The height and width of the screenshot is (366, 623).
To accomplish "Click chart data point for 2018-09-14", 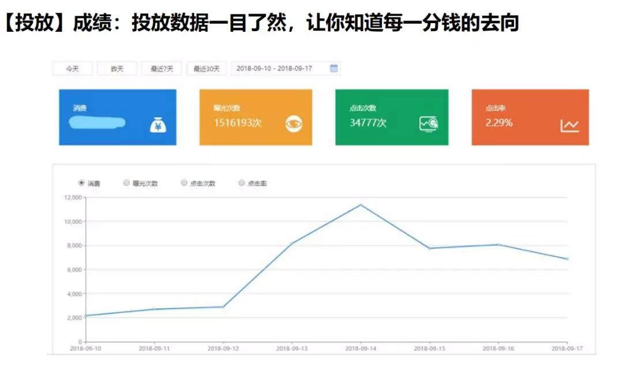I will tap(361, 205).
